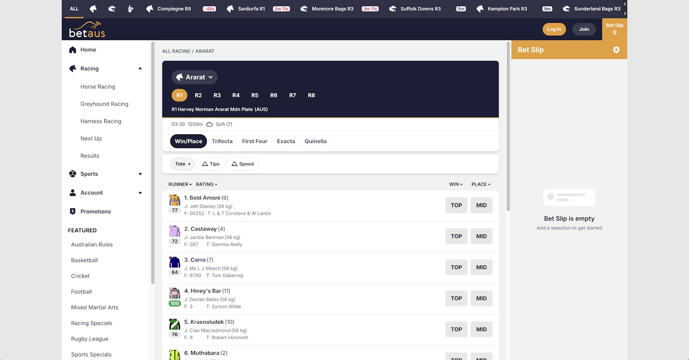This screenshot has height=360, width=689.
Task: Open the Greyhound Racing link
Action: pyautogui.click(x=104, y=104)
